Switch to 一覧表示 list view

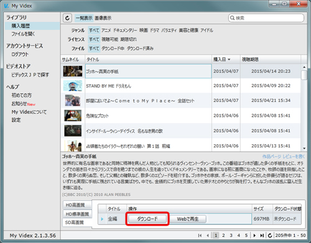click(x=84, y=18)
